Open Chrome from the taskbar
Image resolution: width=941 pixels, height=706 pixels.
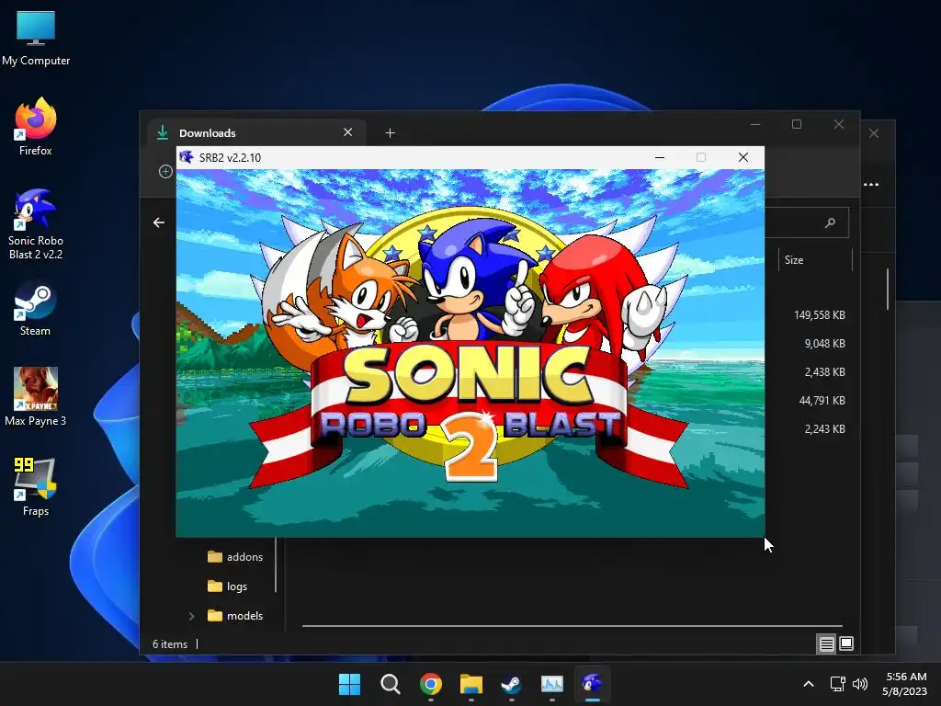pyautogui.click(x=431, y=684)
